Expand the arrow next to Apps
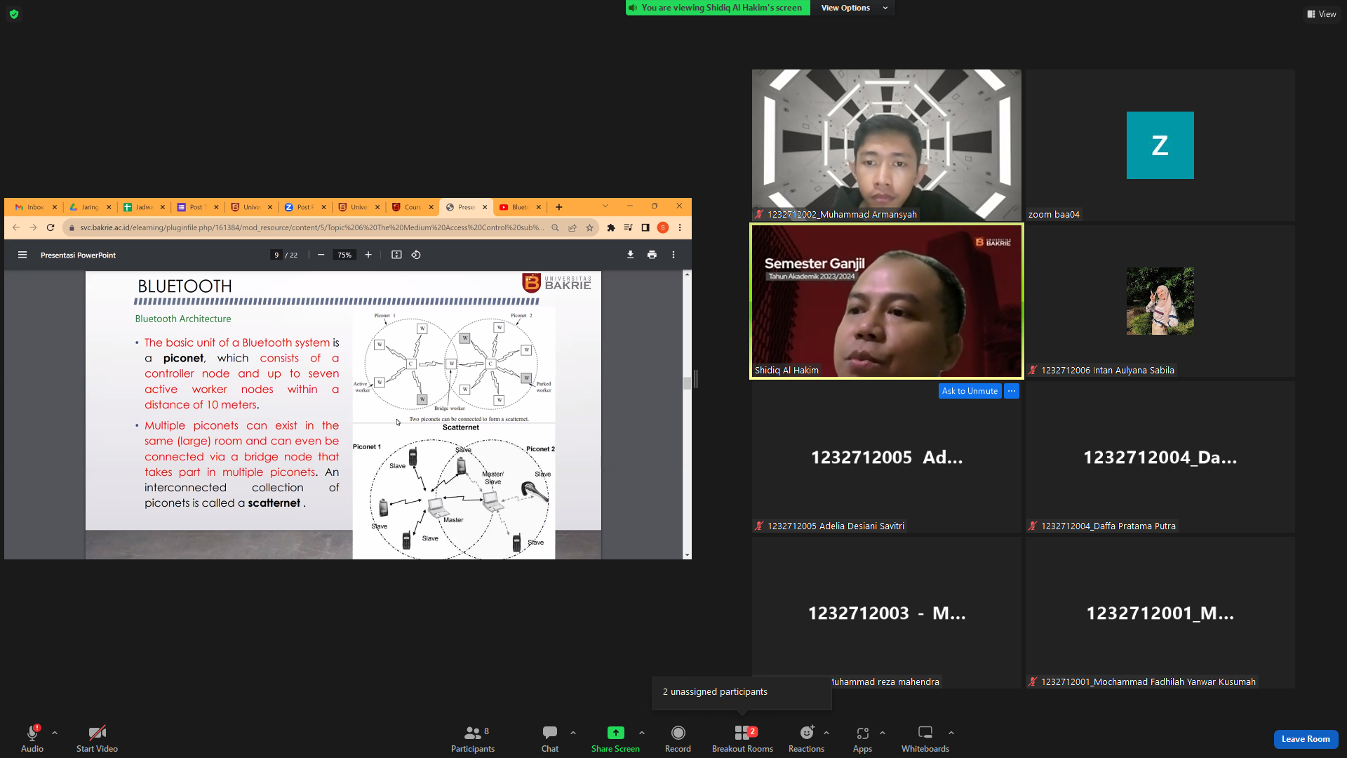The height and width of the screenshot is (758, 1347). click(x=883, y=733)
